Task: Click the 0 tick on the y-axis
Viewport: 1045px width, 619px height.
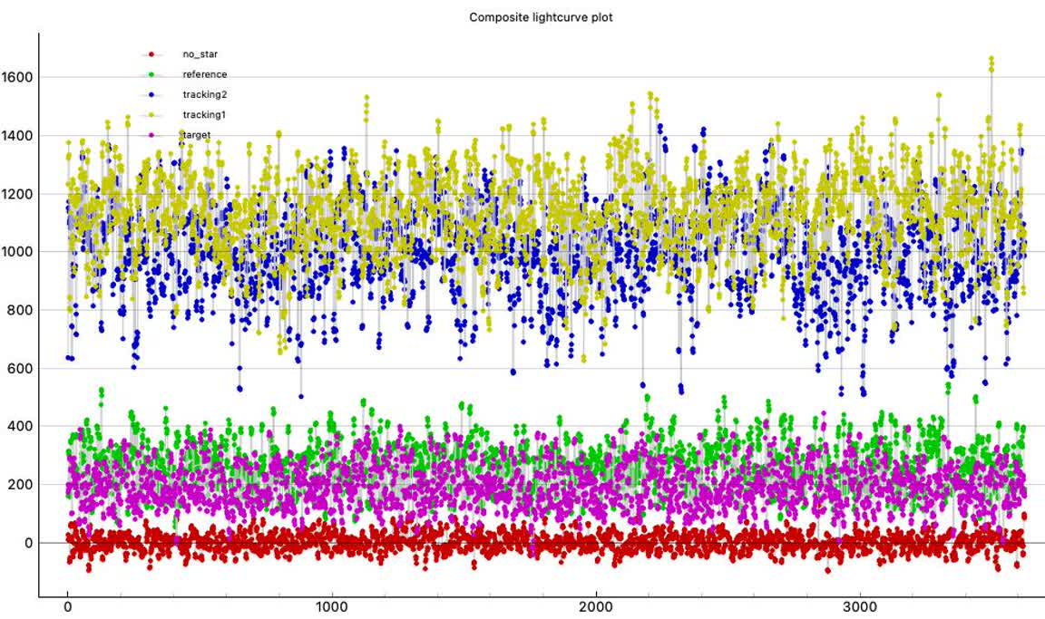Action: click(27, 543)
